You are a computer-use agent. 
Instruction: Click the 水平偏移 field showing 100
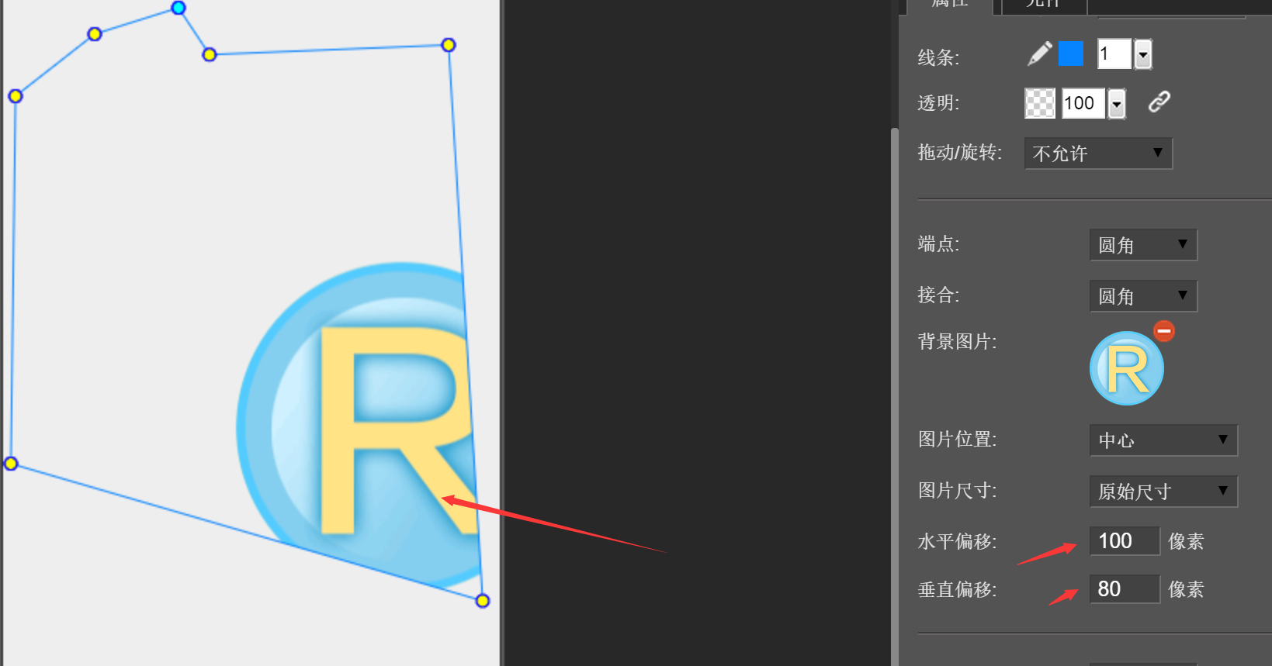(x=1124, y=541)
